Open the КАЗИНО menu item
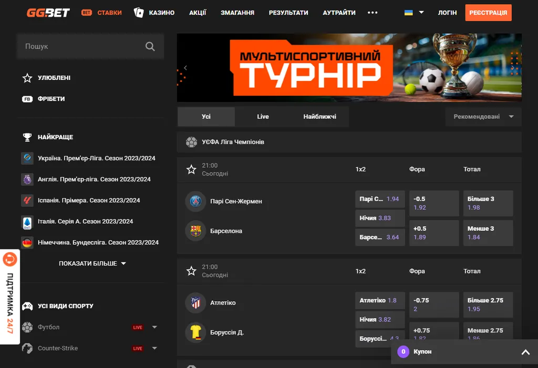538x368 pixels. [x=154, y=13]
